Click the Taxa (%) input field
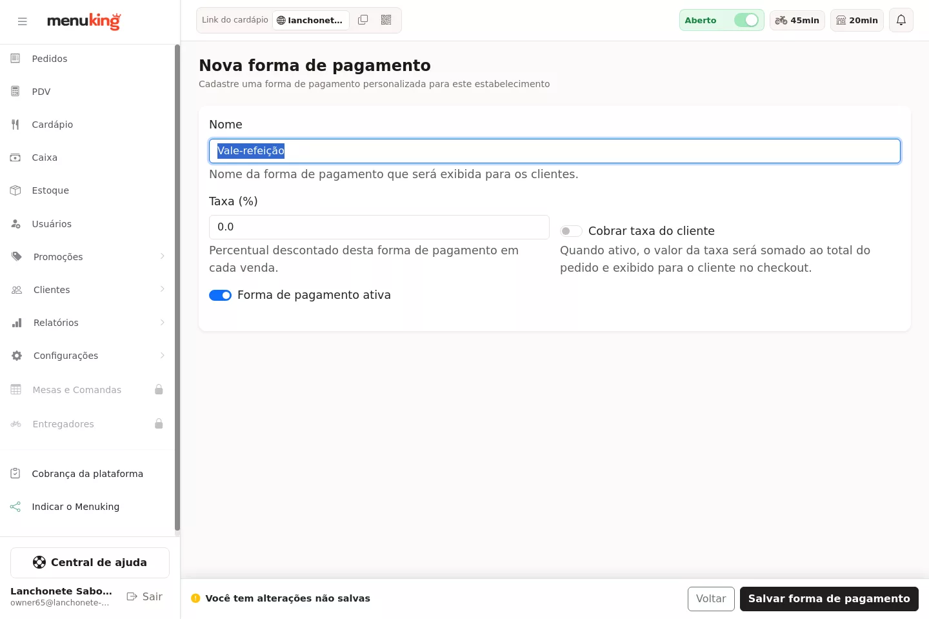 coord(379,227)
